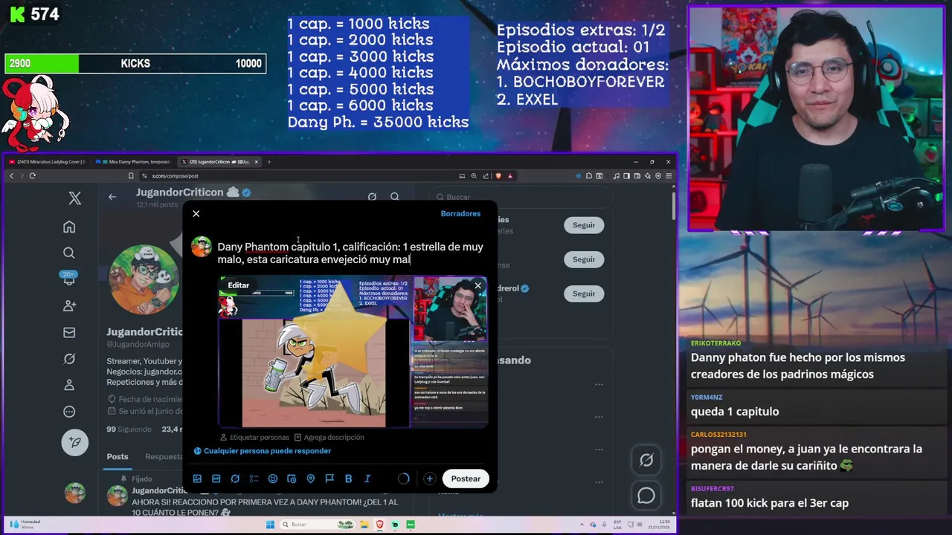Viewport: 952px width, 535px height.
Task: Open Grok enhance icon in composer toolbar
Action: 235,479
